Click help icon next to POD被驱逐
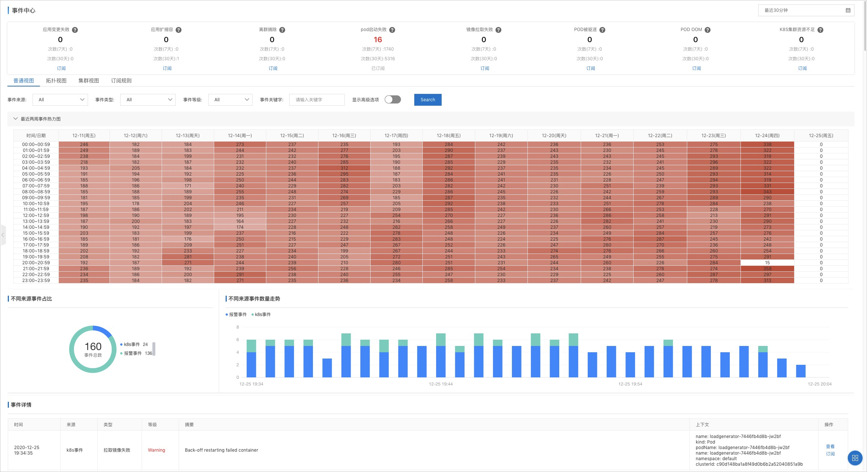Screen dimensions: 867x472 [x=602, y=30]
